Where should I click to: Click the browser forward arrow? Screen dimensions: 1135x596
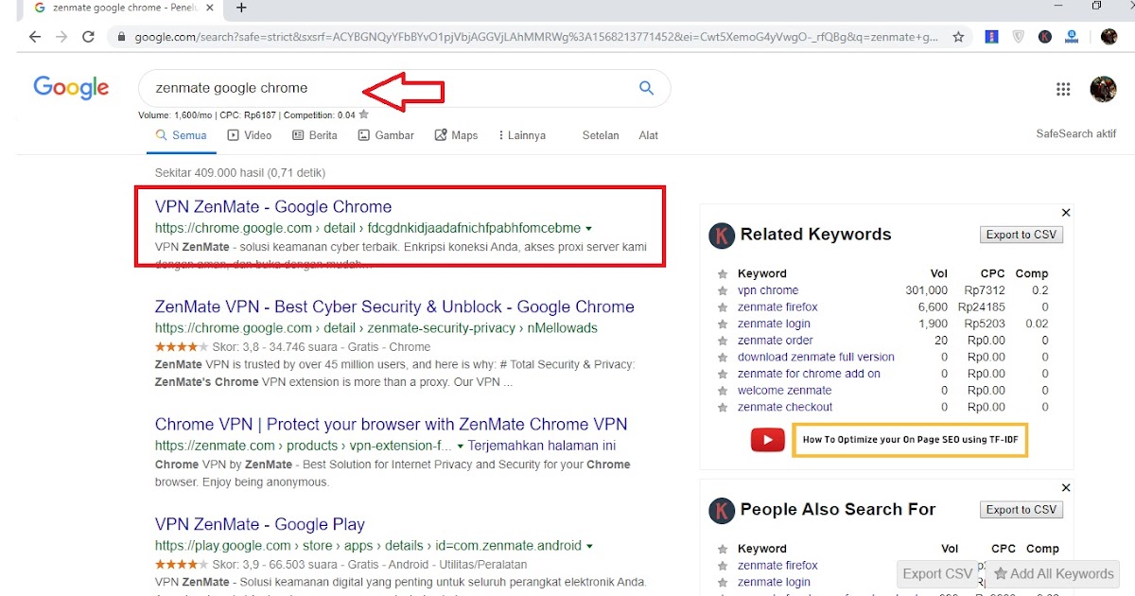[x=61, y=37]
